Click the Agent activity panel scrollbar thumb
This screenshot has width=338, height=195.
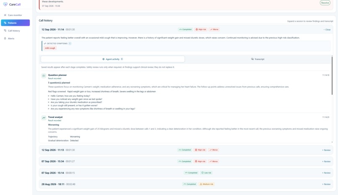[x=332, y=75]
